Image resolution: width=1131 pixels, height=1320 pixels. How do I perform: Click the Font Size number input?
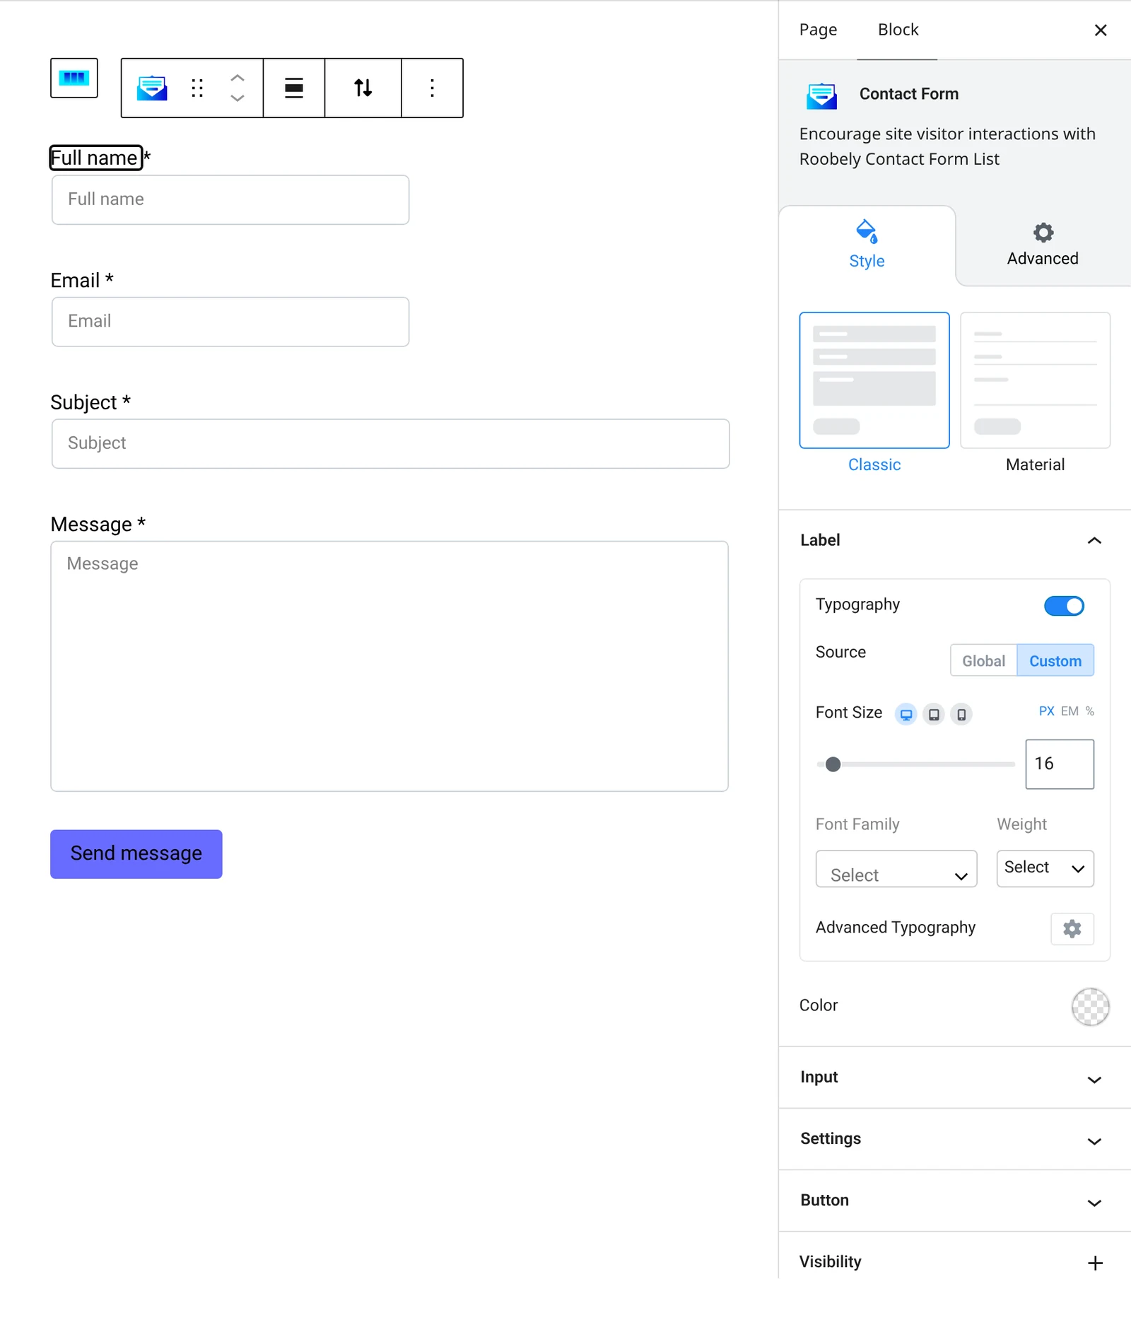tap(1060, 764)
